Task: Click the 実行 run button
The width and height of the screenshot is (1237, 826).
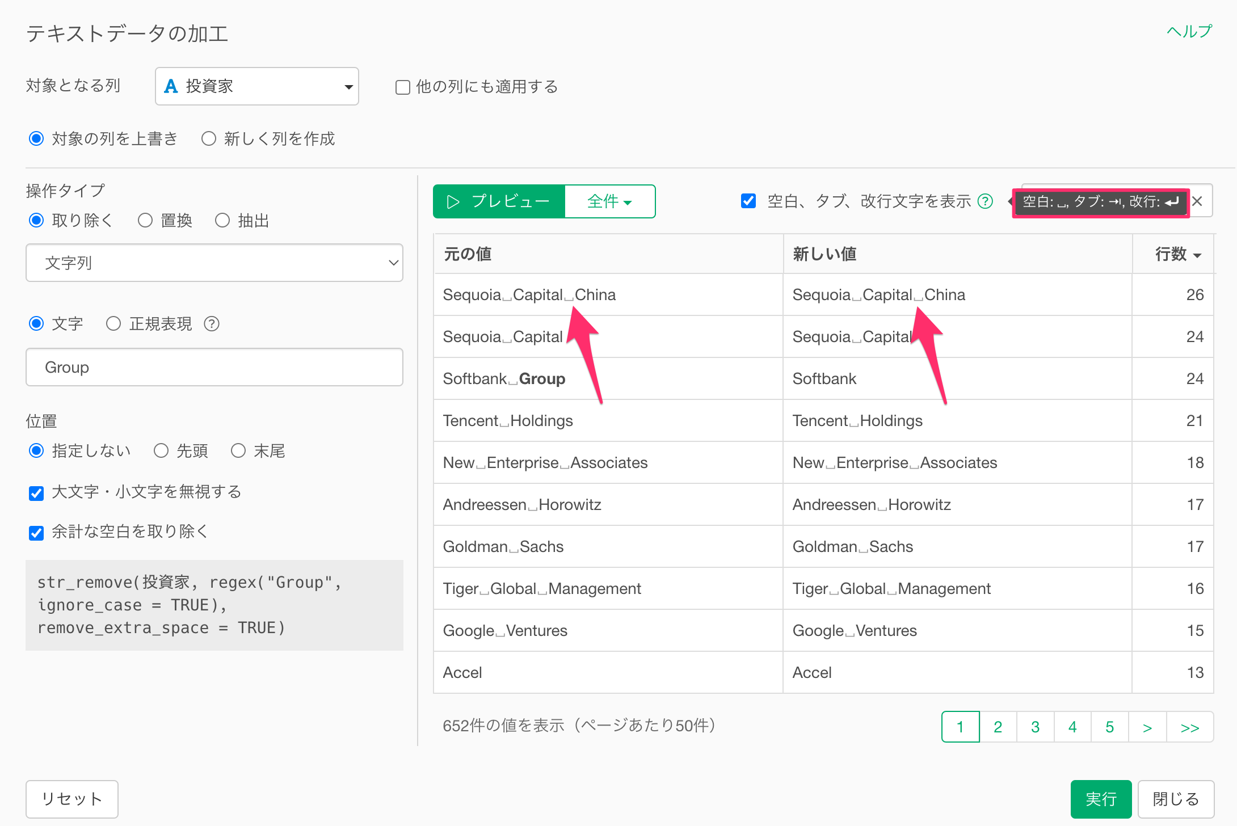Action: pos(1101,799)
